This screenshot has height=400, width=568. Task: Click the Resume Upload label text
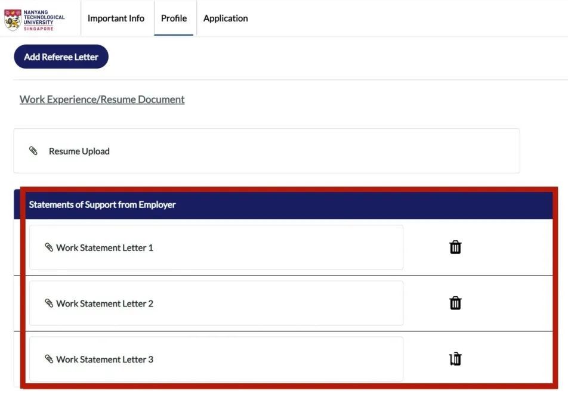pos(79,151)
